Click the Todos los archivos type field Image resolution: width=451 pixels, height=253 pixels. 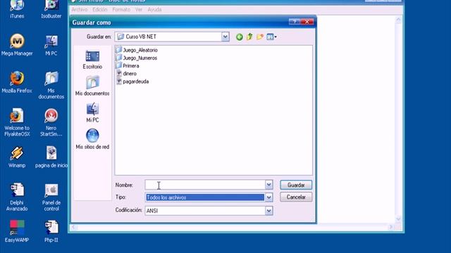(x=205, y=197)
